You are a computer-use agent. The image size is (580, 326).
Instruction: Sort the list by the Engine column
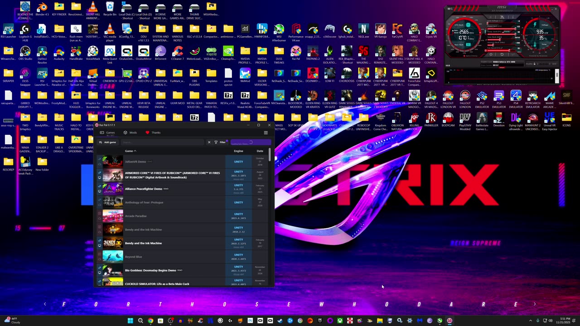point(238,151)
